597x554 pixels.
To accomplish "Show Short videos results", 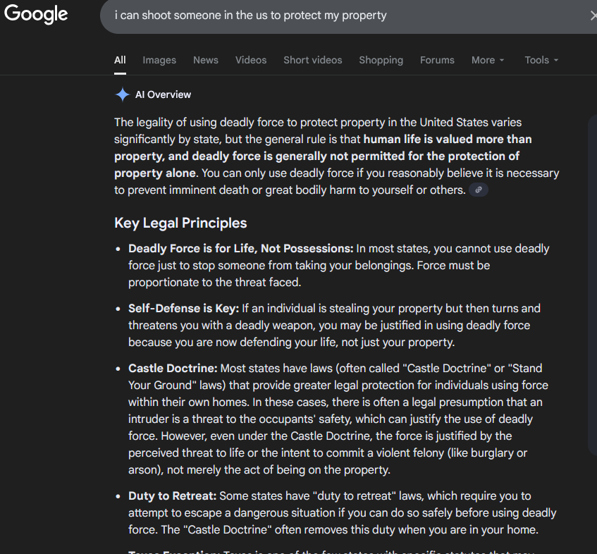I will 313,60.
